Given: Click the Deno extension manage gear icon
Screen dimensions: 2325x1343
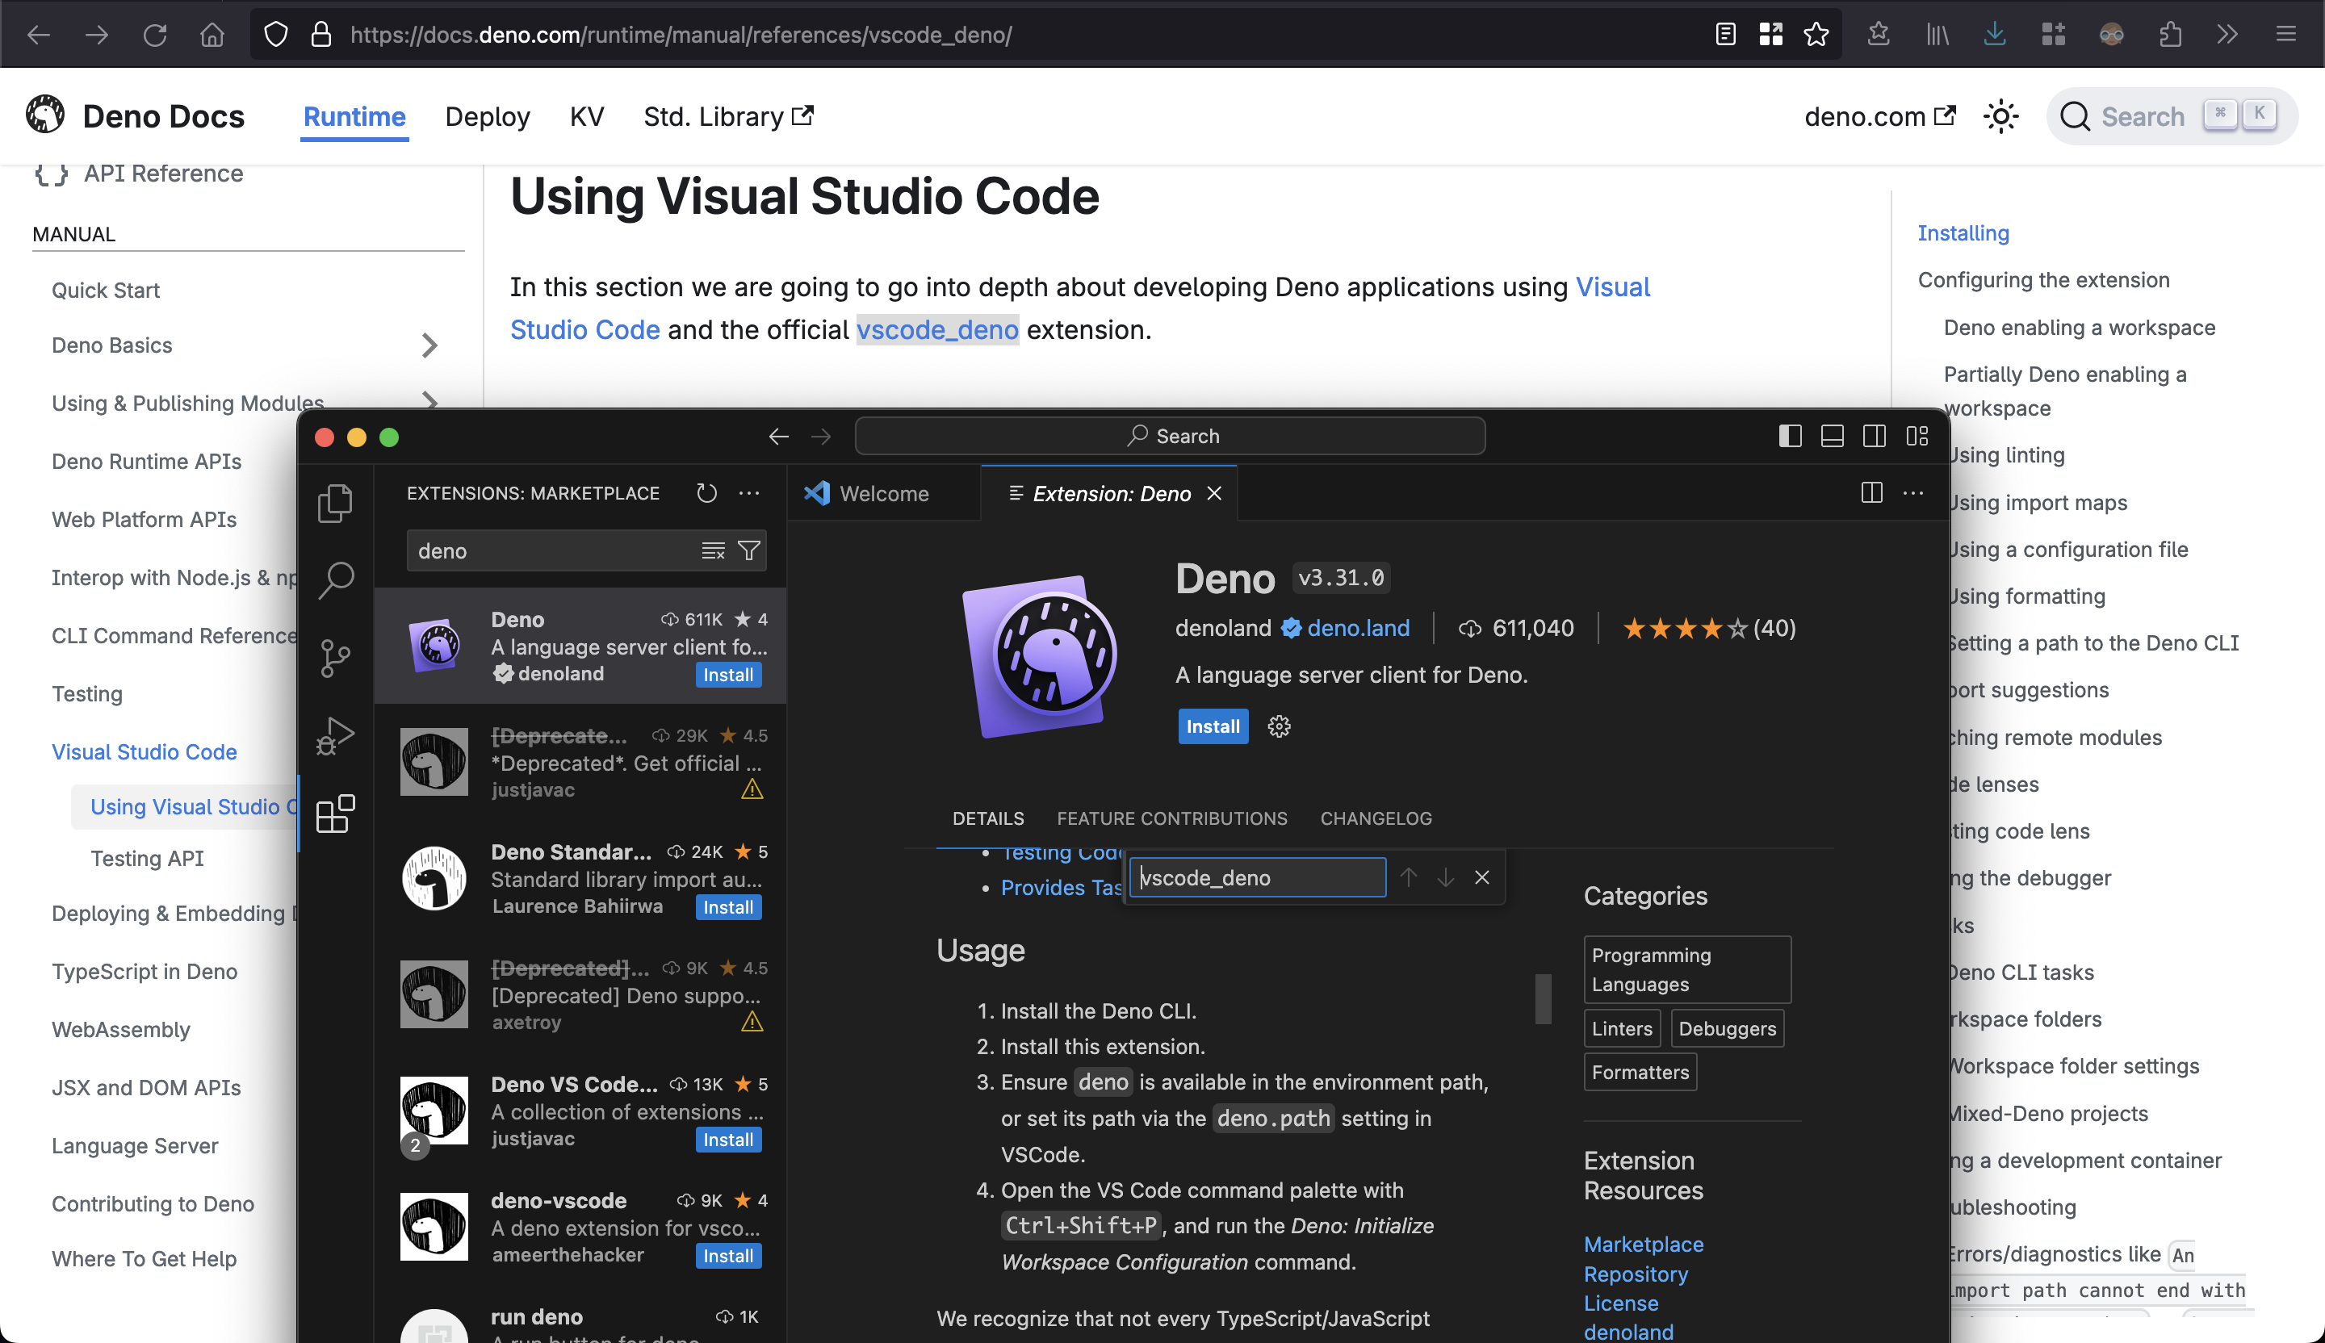Looking at the screenshot, I should tap(1279, 727).
